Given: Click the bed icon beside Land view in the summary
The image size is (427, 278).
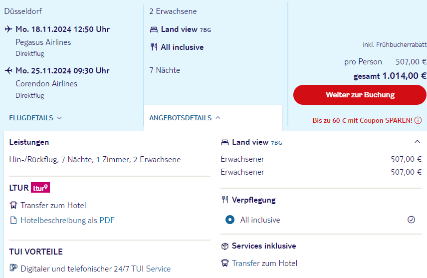Looking at the screenshot, I should coord(154,29).
